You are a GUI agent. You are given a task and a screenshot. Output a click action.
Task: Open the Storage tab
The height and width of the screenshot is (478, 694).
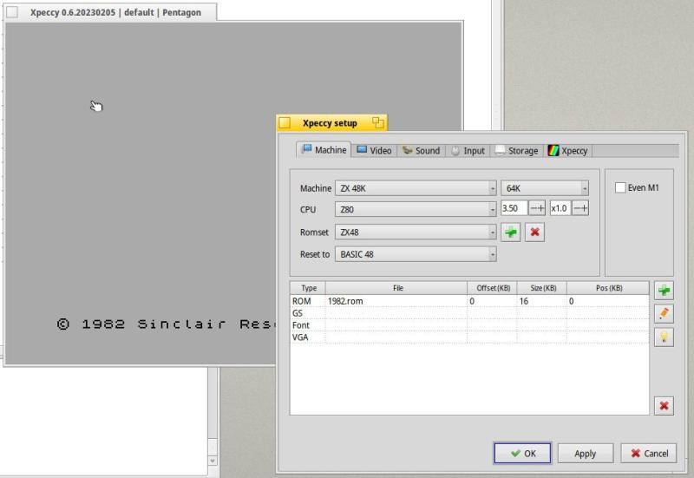[516, 150]
